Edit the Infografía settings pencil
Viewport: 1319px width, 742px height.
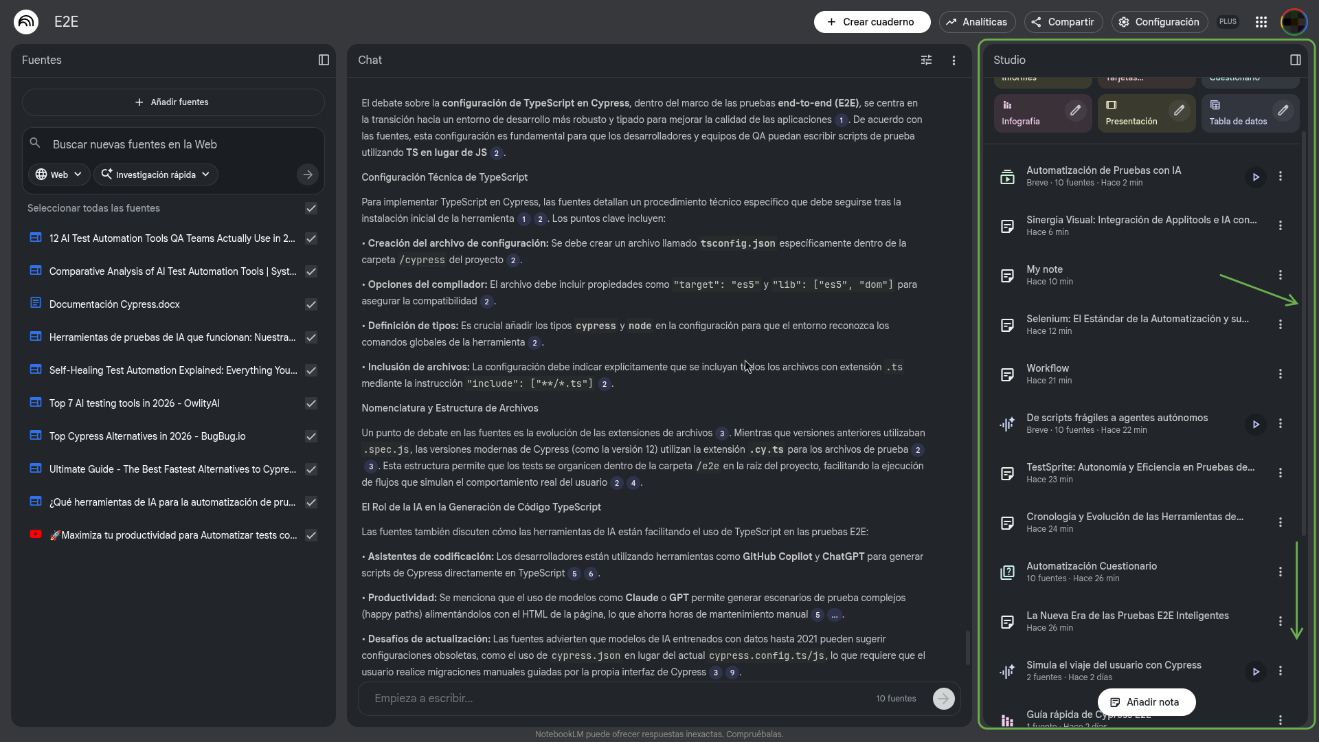[1075, 111]
